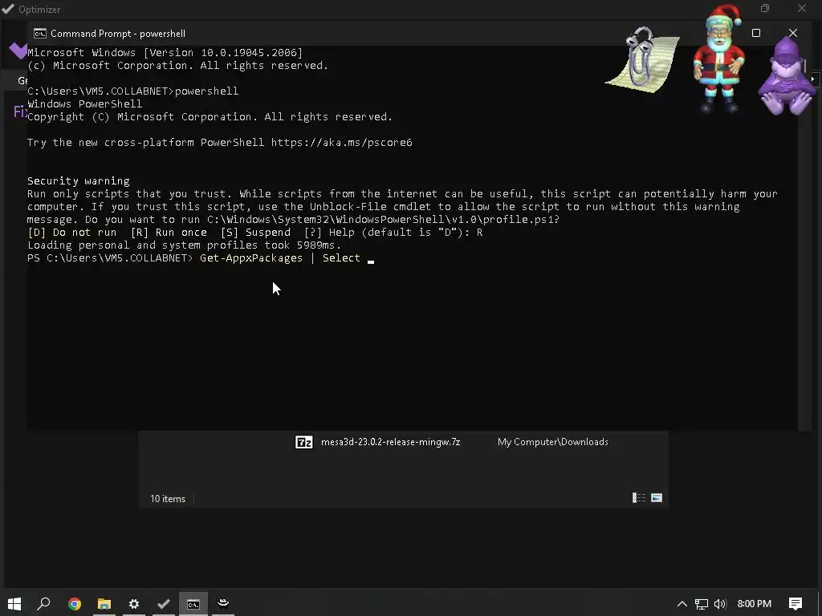The height and width of the screenshot is (616, 822).
Task: Open taskbar search magnifier
Action: [x=44, y=603]
